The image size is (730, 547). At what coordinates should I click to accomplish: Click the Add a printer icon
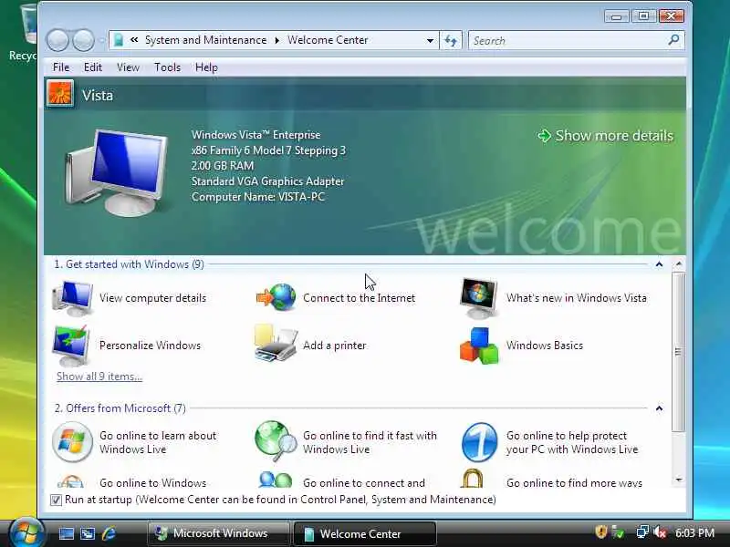point(276,344)
